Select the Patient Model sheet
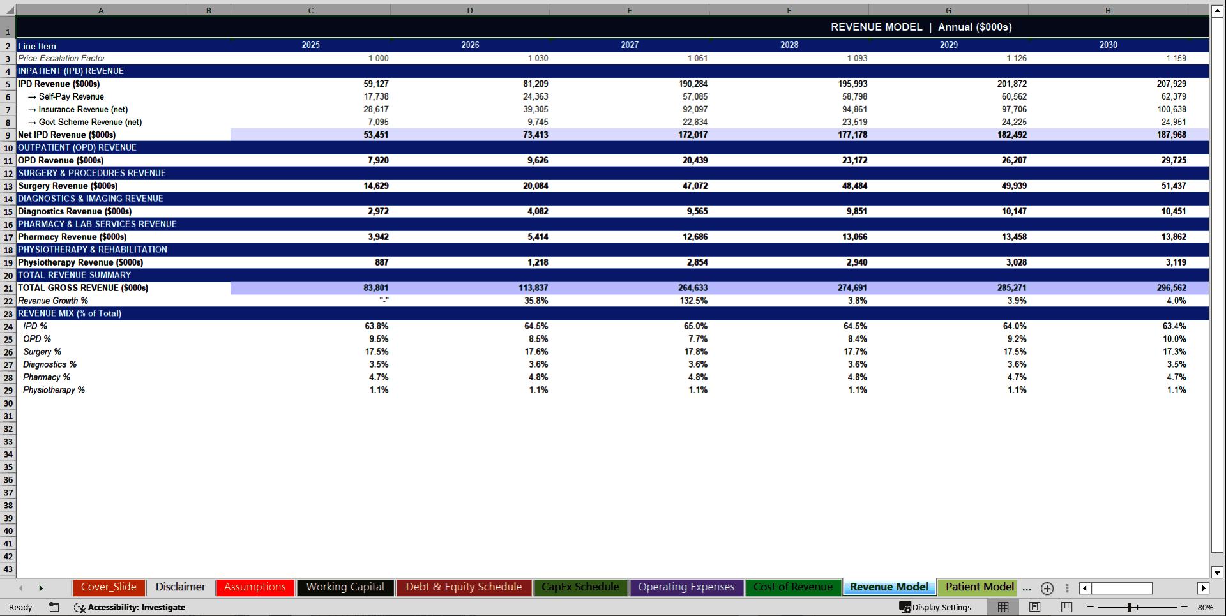The height and width of the screenshot is (616, 1226). pos(978,587)
